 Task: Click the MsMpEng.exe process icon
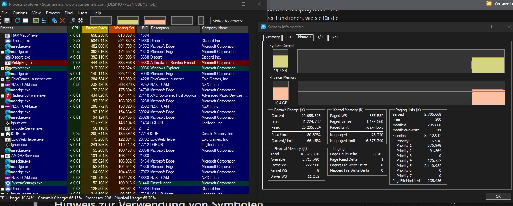[8, 63]
